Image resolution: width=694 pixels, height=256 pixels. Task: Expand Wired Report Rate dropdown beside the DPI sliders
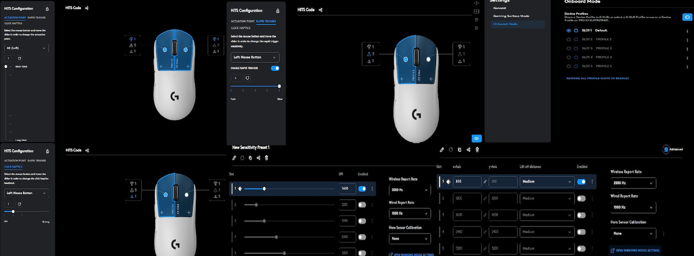coord(409,213)
